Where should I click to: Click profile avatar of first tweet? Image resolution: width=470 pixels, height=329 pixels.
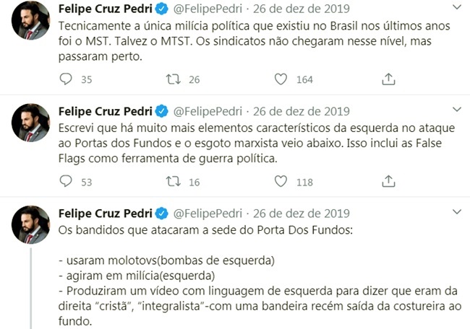click(31, 19)
